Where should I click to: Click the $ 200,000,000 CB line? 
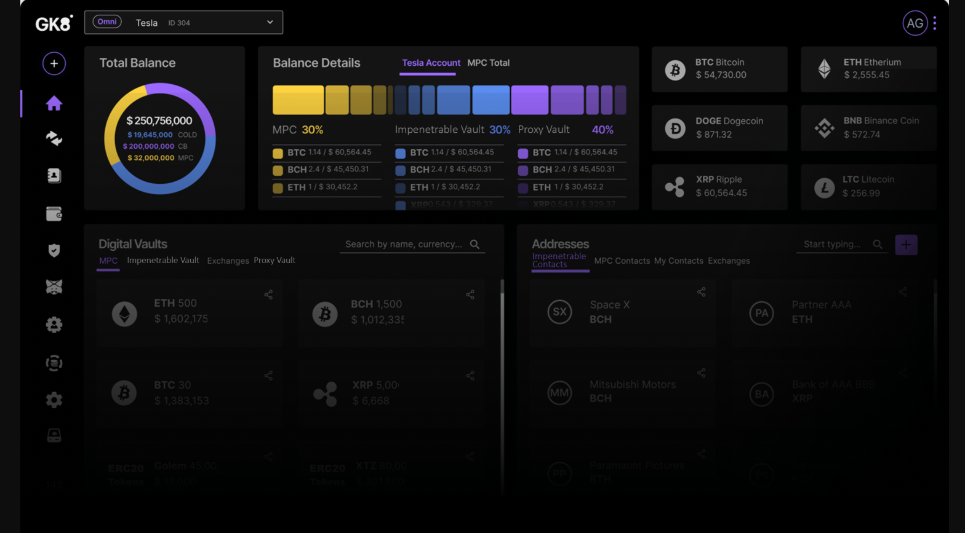[155, 146]
